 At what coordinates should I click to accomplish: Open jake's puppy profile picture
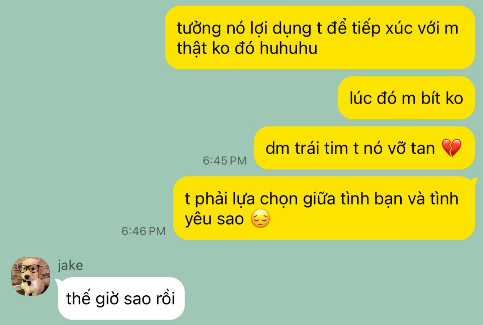pos(30,276)
